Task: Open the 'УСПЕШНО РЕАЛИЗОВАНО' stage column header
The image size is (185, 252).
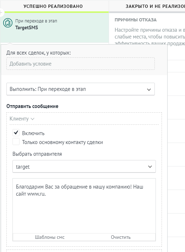Action: tap(53, 6)
